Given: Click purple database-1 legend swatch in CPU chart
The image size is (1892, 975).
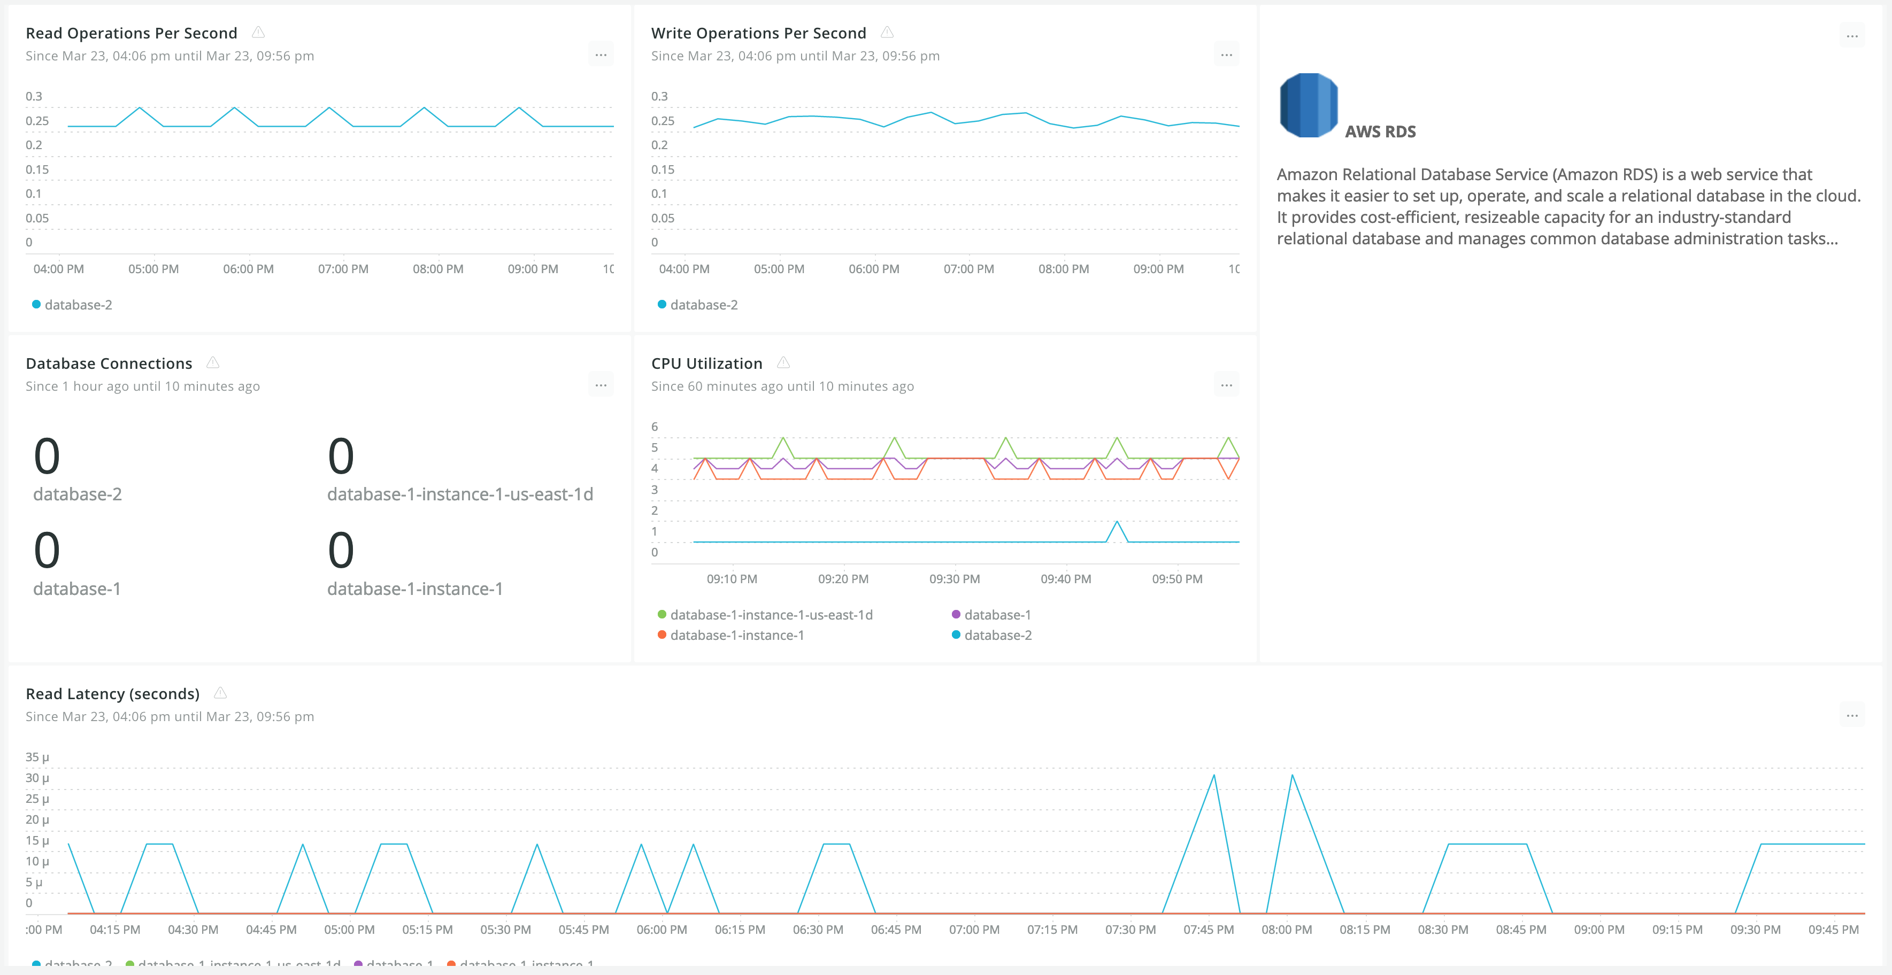Looking at the screenshot, I should click(x=956, y=615).
